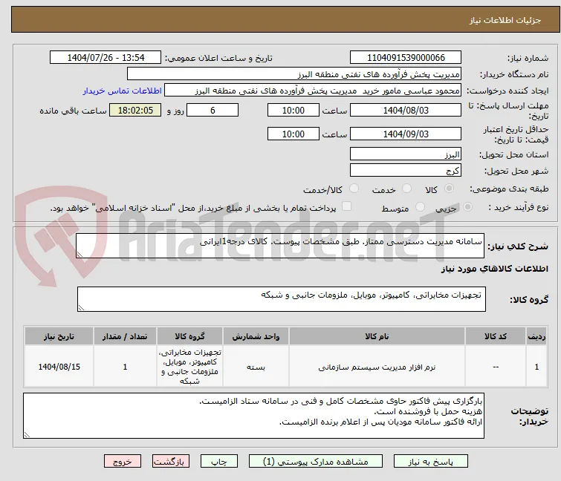Select the کالا radio button
561x481 pixels.
(x=449, y=189)
